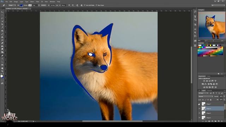Select the Type tool in the toolbox
Image resolution: width=226 pixels, height=127 pixels.
pos(2,59)
